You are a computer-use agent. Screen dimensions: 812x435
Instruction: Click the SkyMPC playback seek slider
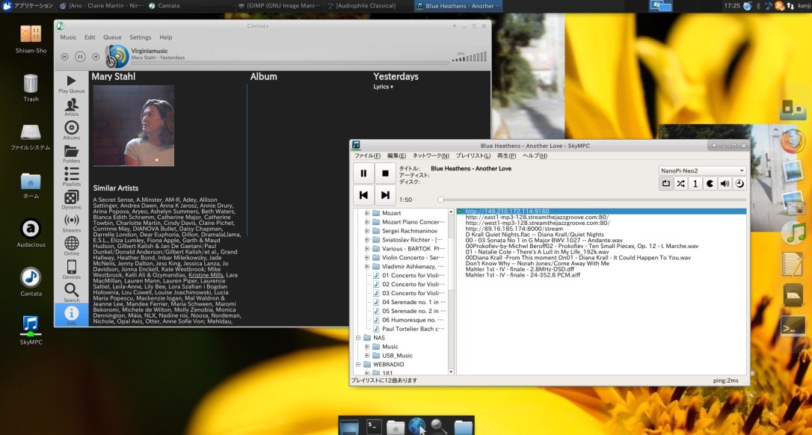pos(592,200)
